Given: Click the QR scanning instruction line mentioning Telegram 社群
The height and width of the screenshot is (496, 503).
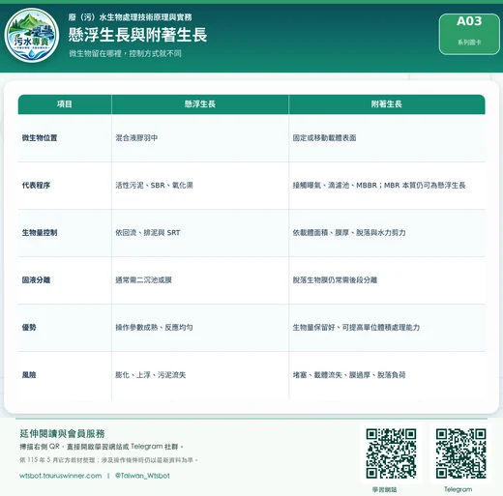Looking at the screenshot, I should click(102, 447).
